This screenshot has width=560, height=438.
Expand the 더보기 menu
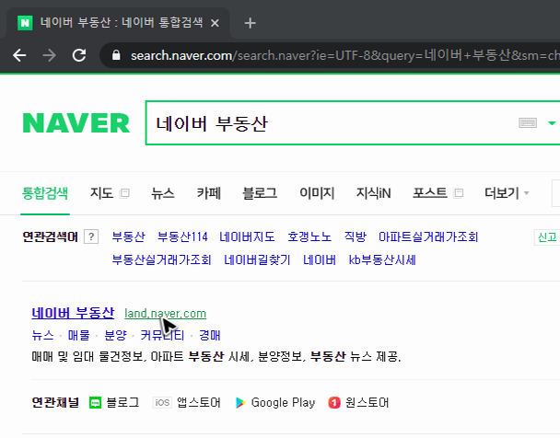pyautogui.click(x=506, y=193)
